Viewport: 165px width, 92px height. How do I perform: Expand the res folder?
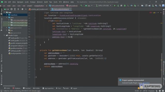coord(7,30)
